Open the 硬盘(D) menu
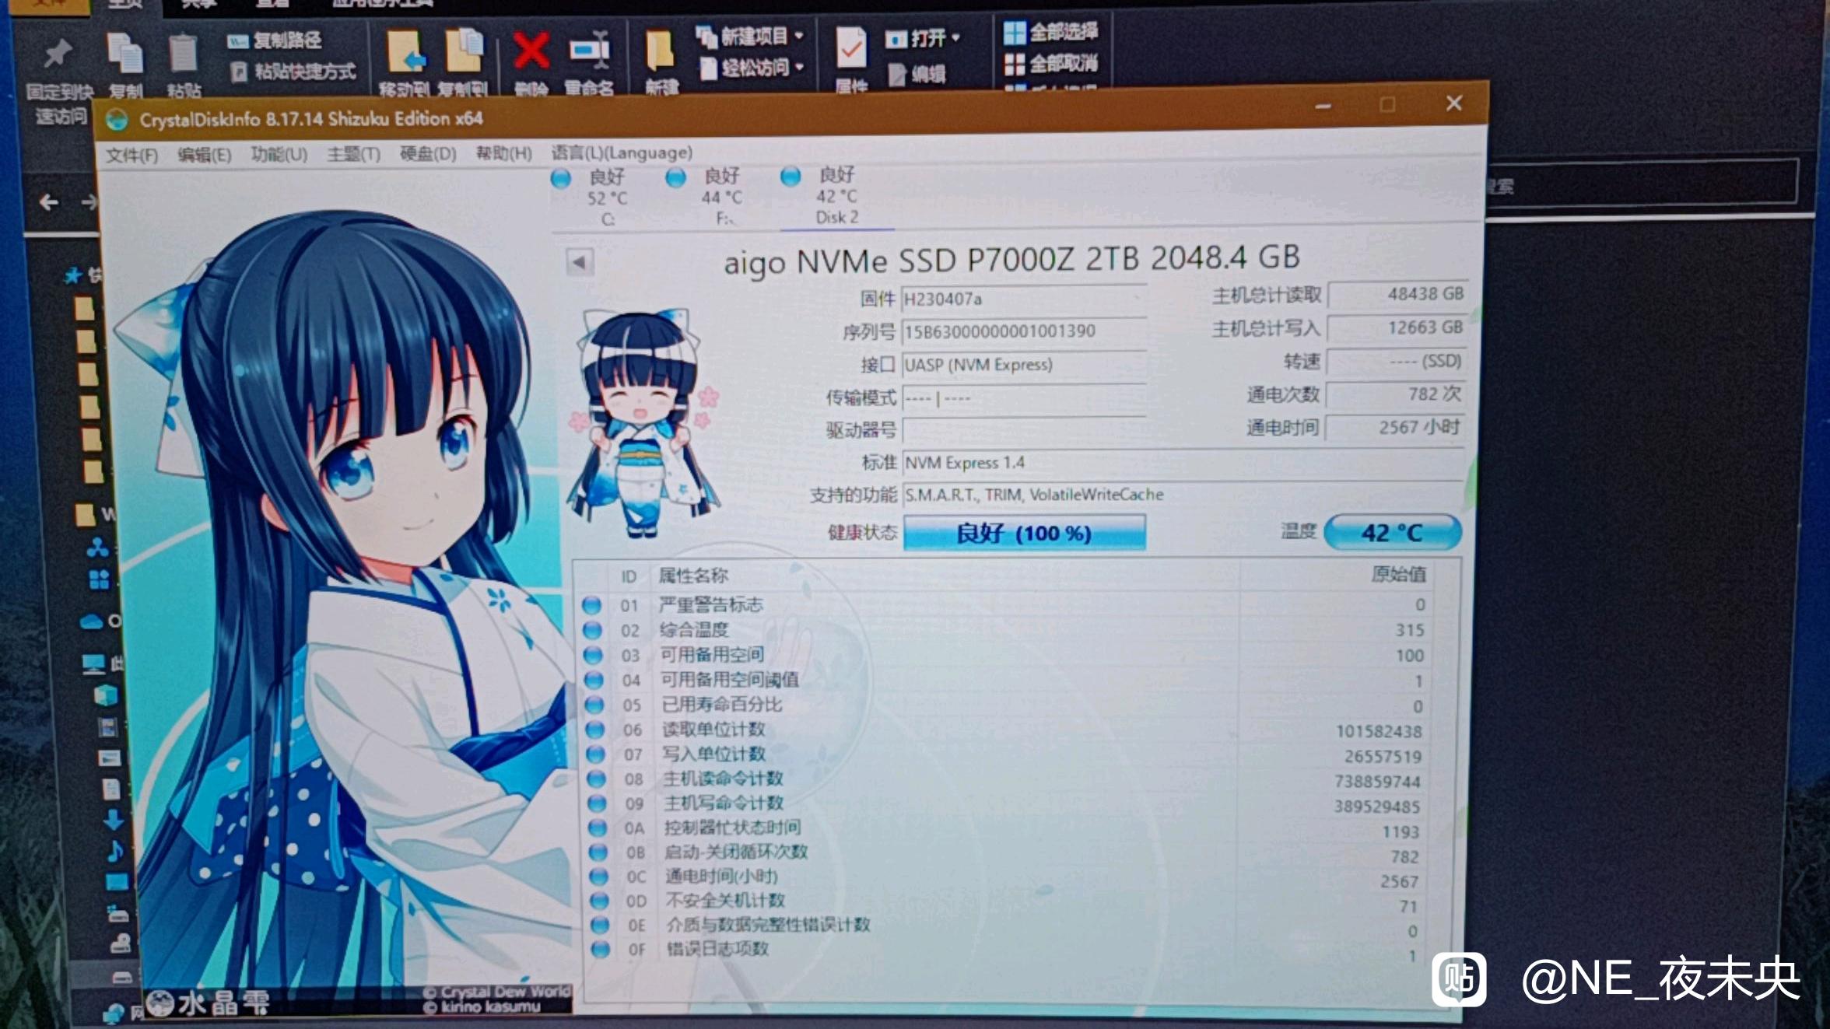Viewport: 1830px width, 1029px height. (428, 153)
